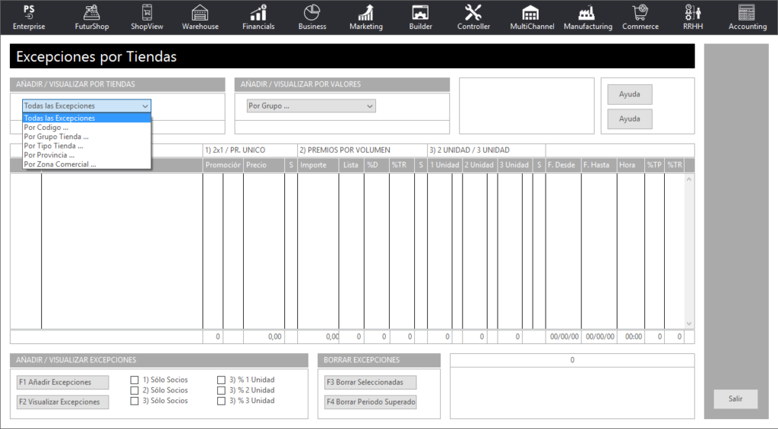Viewport: 778px width, 429px height.
Task: Select Todas las Excepciones in the list
Action: click(x=87, y=118)
